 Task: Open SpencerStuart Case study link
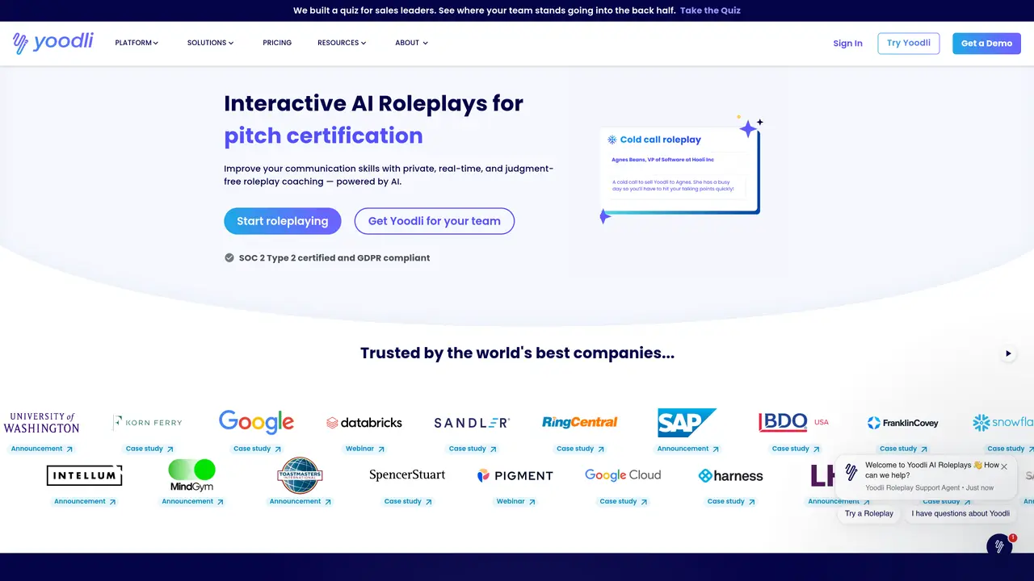(408, 501)
